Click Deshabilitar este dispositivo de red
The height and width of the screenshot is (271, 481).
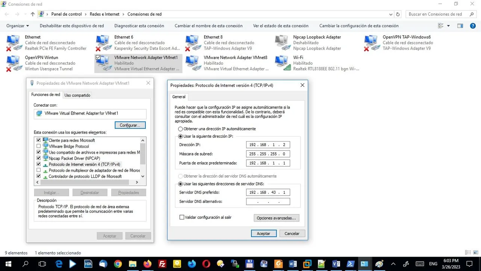coord(72,26)
